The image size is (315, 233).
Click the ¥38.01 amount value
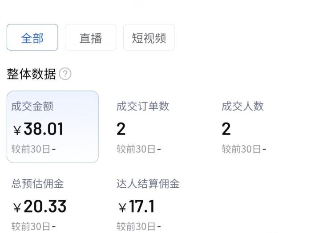(39, 129)
